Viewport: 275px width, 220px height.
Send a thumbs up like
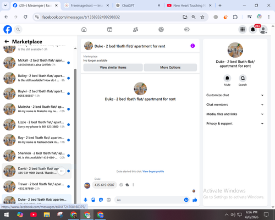click(195, 200)
